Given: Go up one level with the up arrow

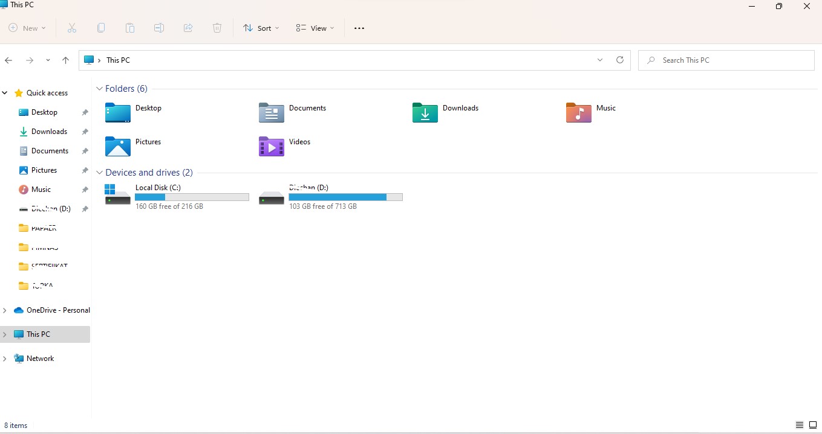Looking at the screenshot, I should pos(66,60).
